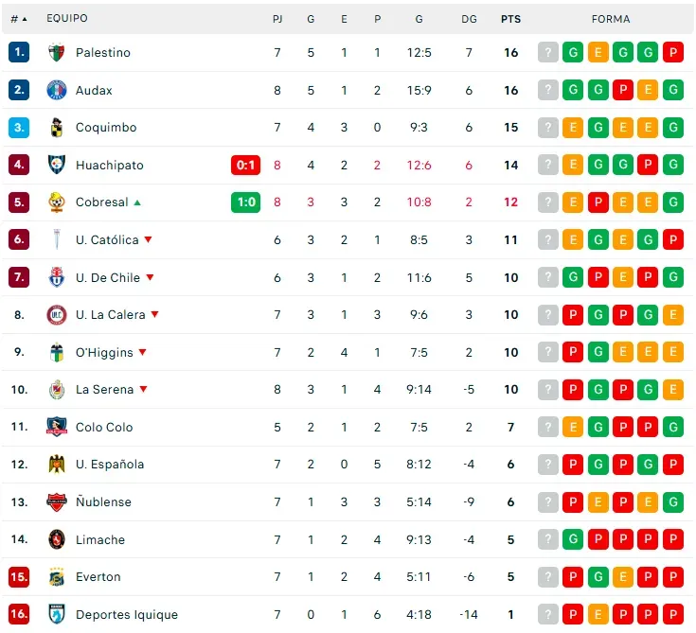Click the rank 1 position badge
The width and height of the screenshot is (696, 633).
(x=19, y=53)
